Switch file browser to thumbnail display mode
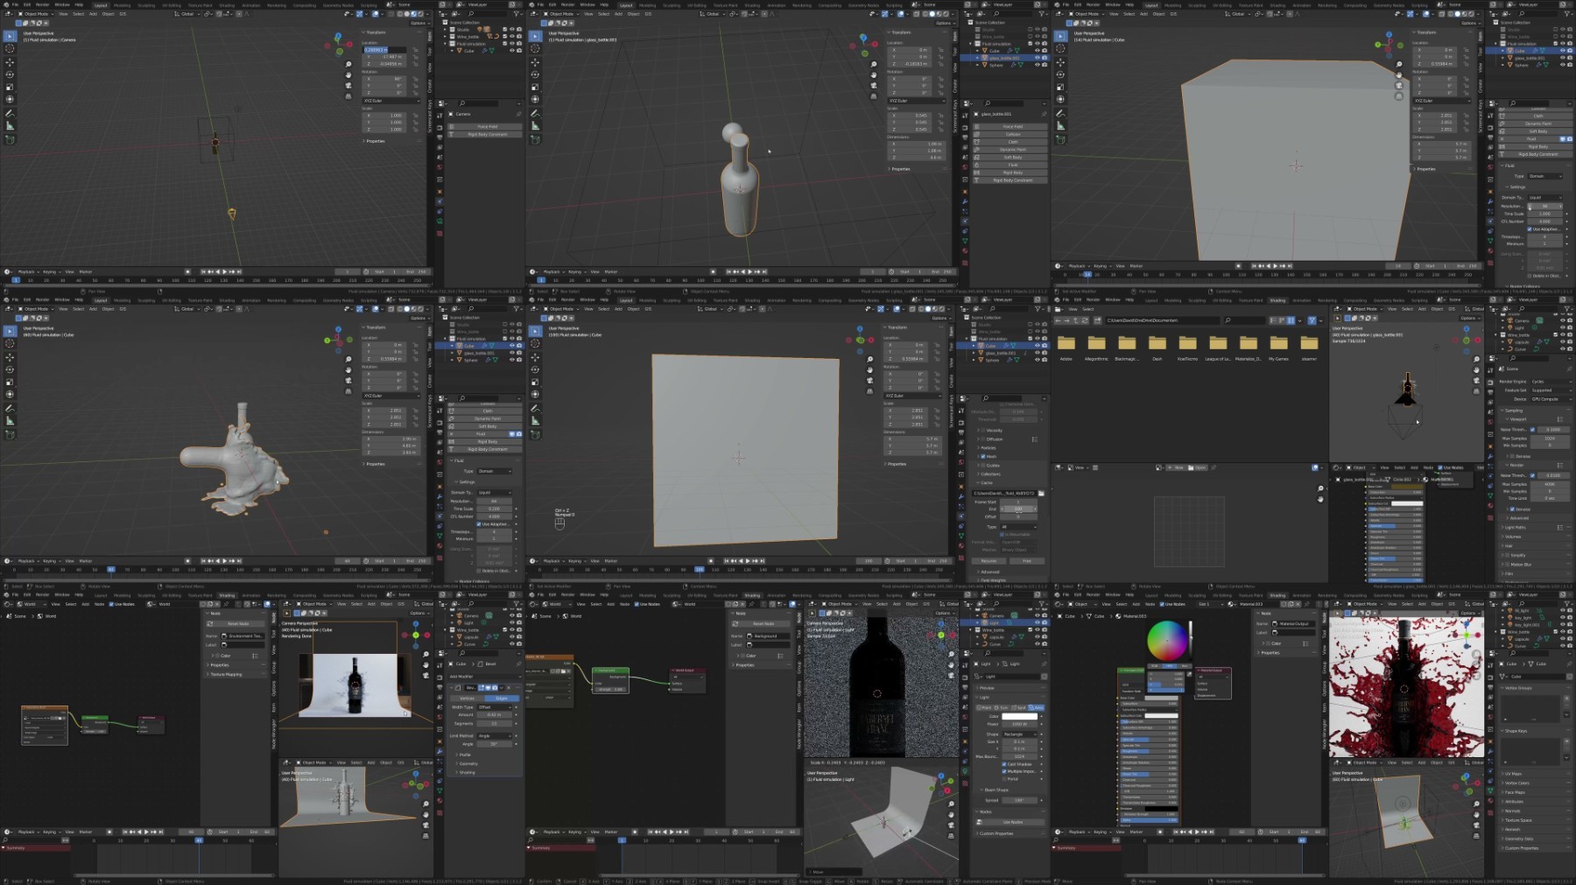Viewport: 1576px width, 885px height. [1291, 320]
